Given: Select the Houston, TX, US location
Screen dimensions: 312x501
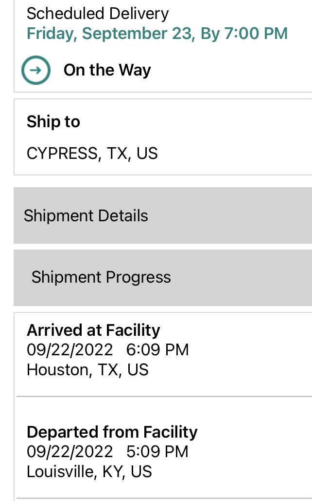Looking at the screenshot, I should point(87,370).
